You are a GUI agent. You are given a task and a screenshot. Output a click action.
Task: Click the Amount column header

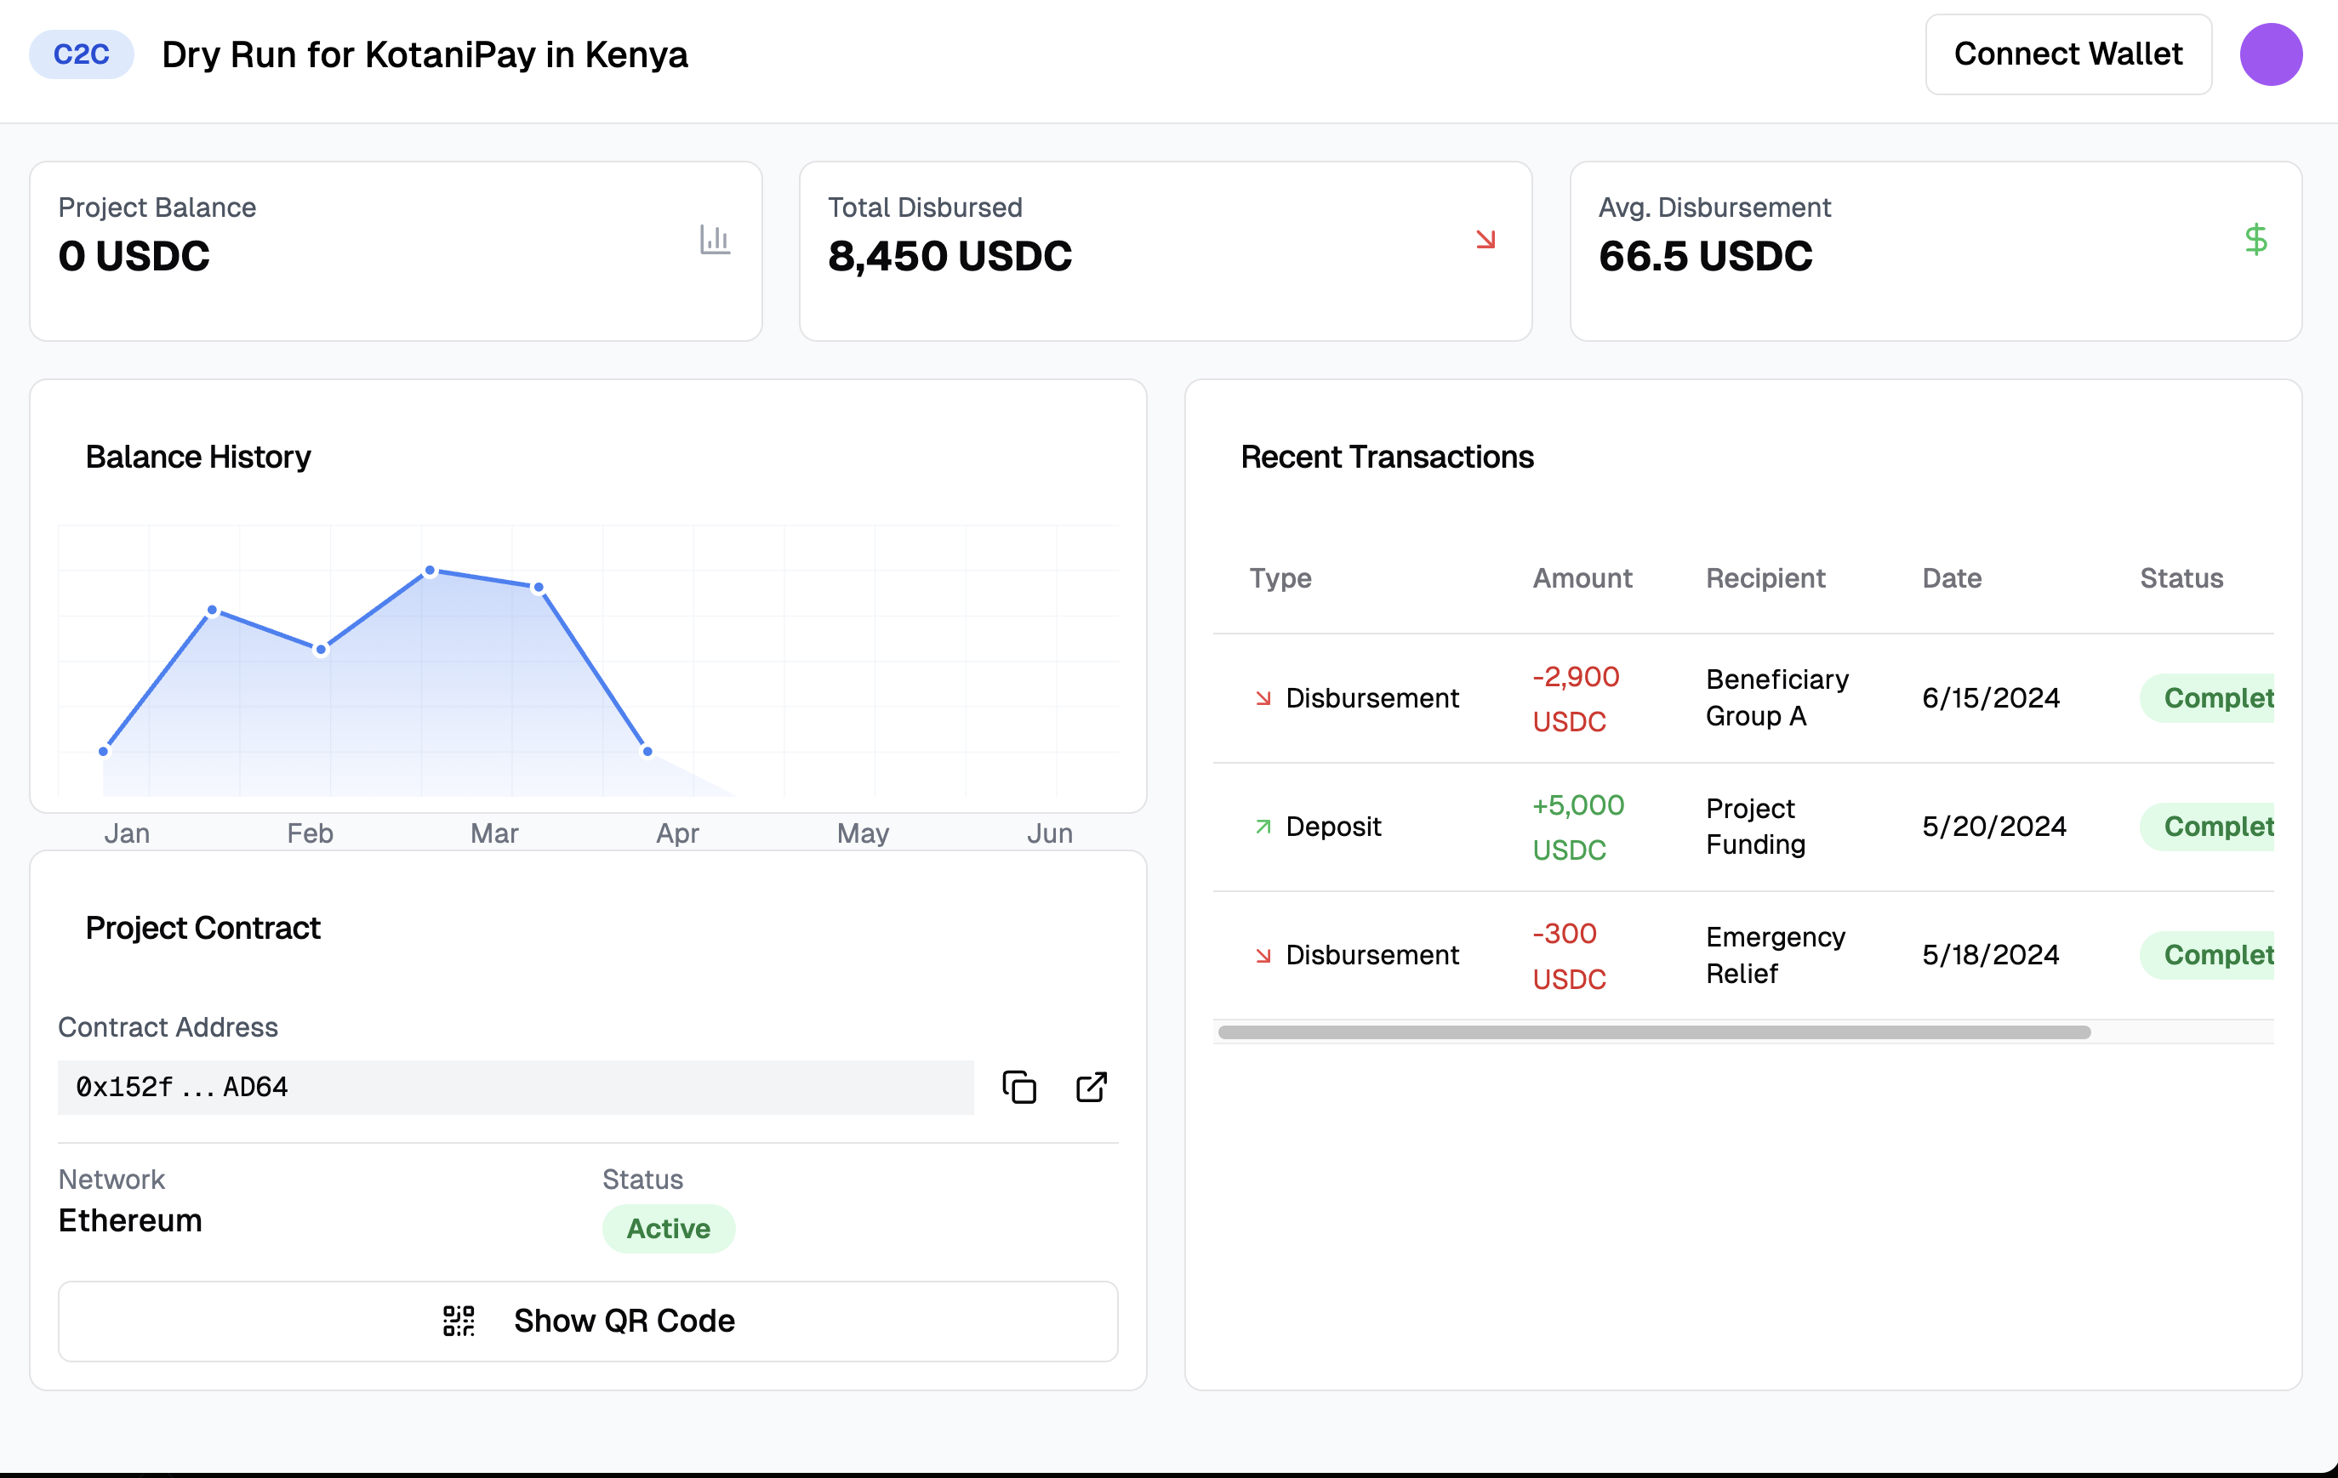[1582, 578]
